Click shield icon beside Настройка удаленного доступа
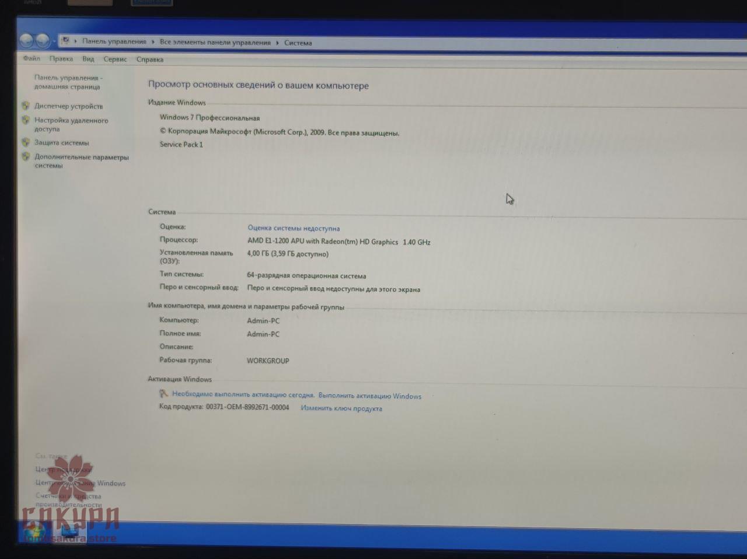The image size is (747, 559). (26, 120)
